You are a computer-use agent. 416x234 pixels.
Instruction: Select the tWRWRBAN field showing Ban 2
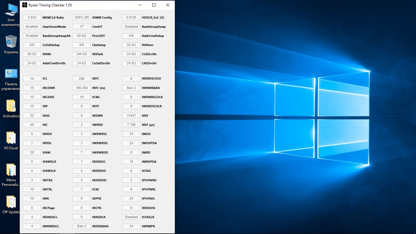(131, 88)
